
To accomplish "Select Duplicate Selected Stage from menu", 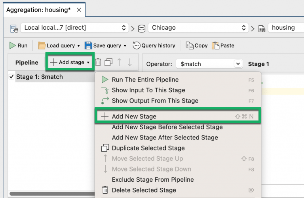I will [x=148, y=148].
